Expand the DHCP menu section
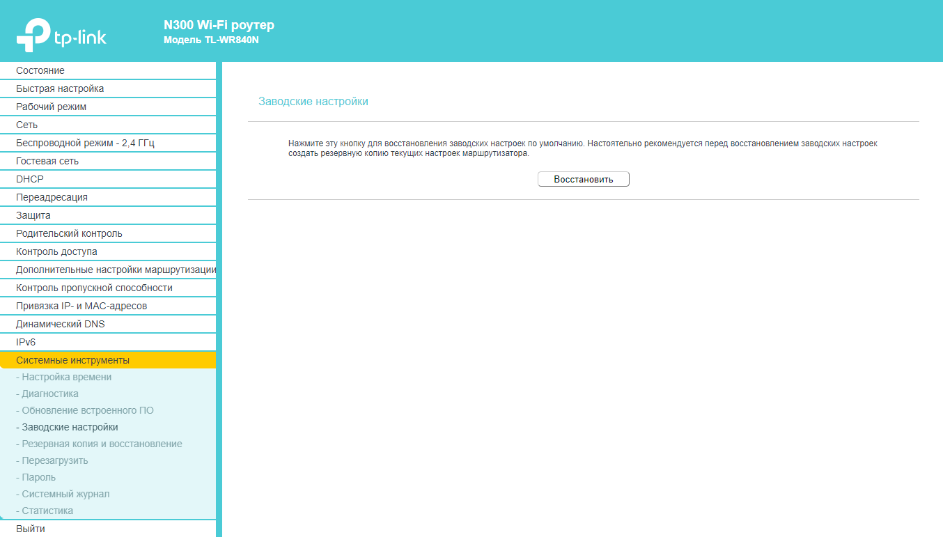The width and height of the screenshot is (943, 537). tap(30, 179)
